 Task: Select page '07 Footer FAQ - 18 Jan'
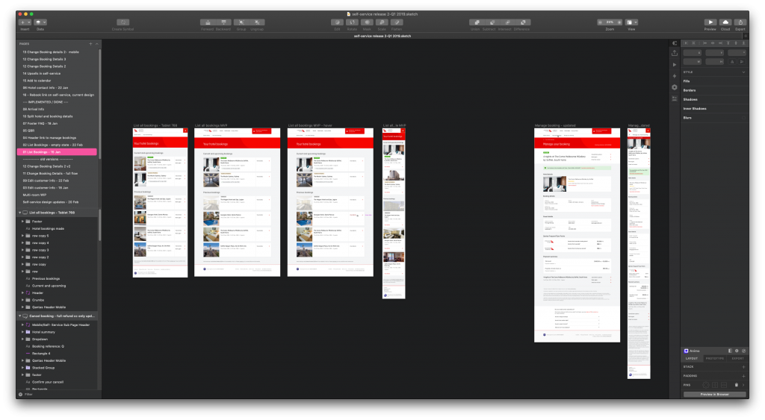[x=40, y=124]
